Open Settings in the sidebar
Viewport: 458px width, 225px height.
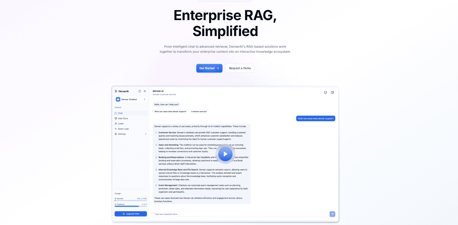click(131, 134)
